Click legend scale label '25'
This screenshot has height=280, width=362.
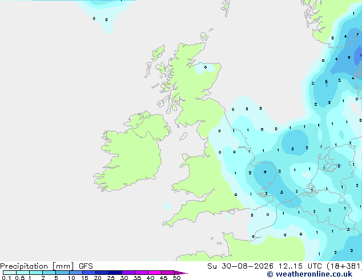(111, 278)
